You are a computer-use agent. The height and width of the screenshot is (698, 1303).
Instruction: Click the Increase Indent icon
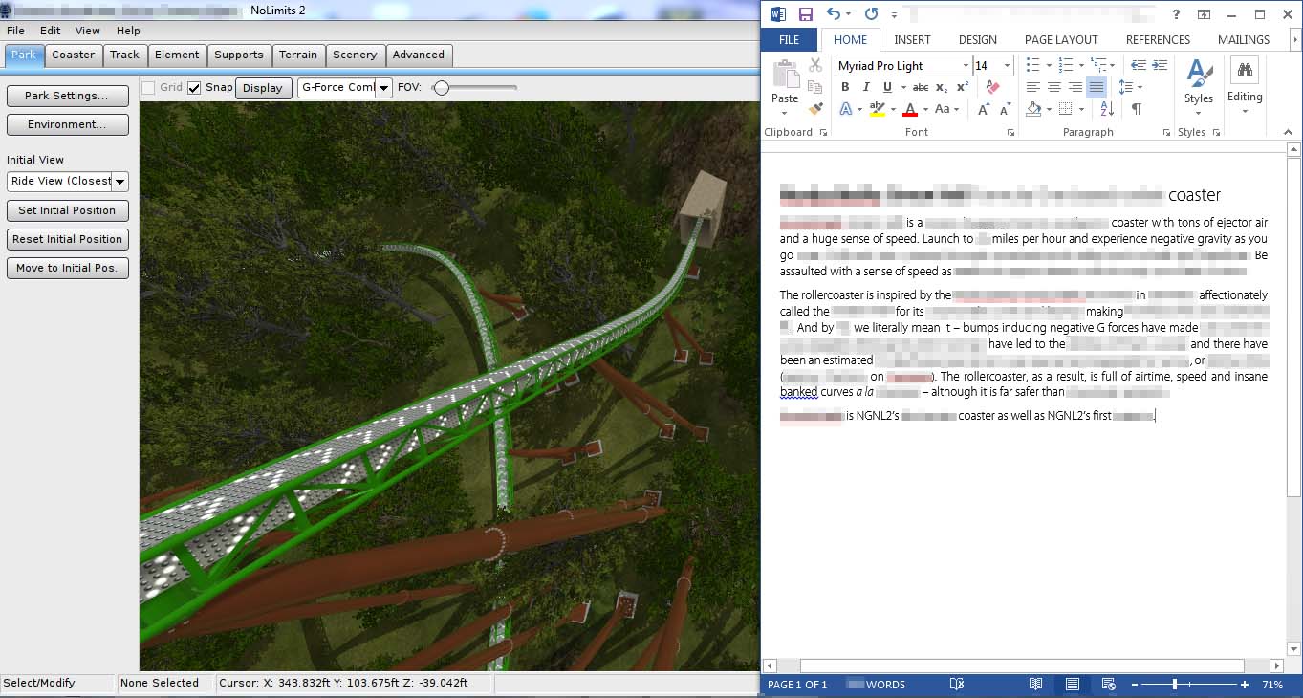[x=1160, y=65]
